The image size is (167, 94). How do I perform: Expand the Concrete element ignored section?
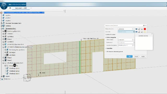[x=106, y=52]
